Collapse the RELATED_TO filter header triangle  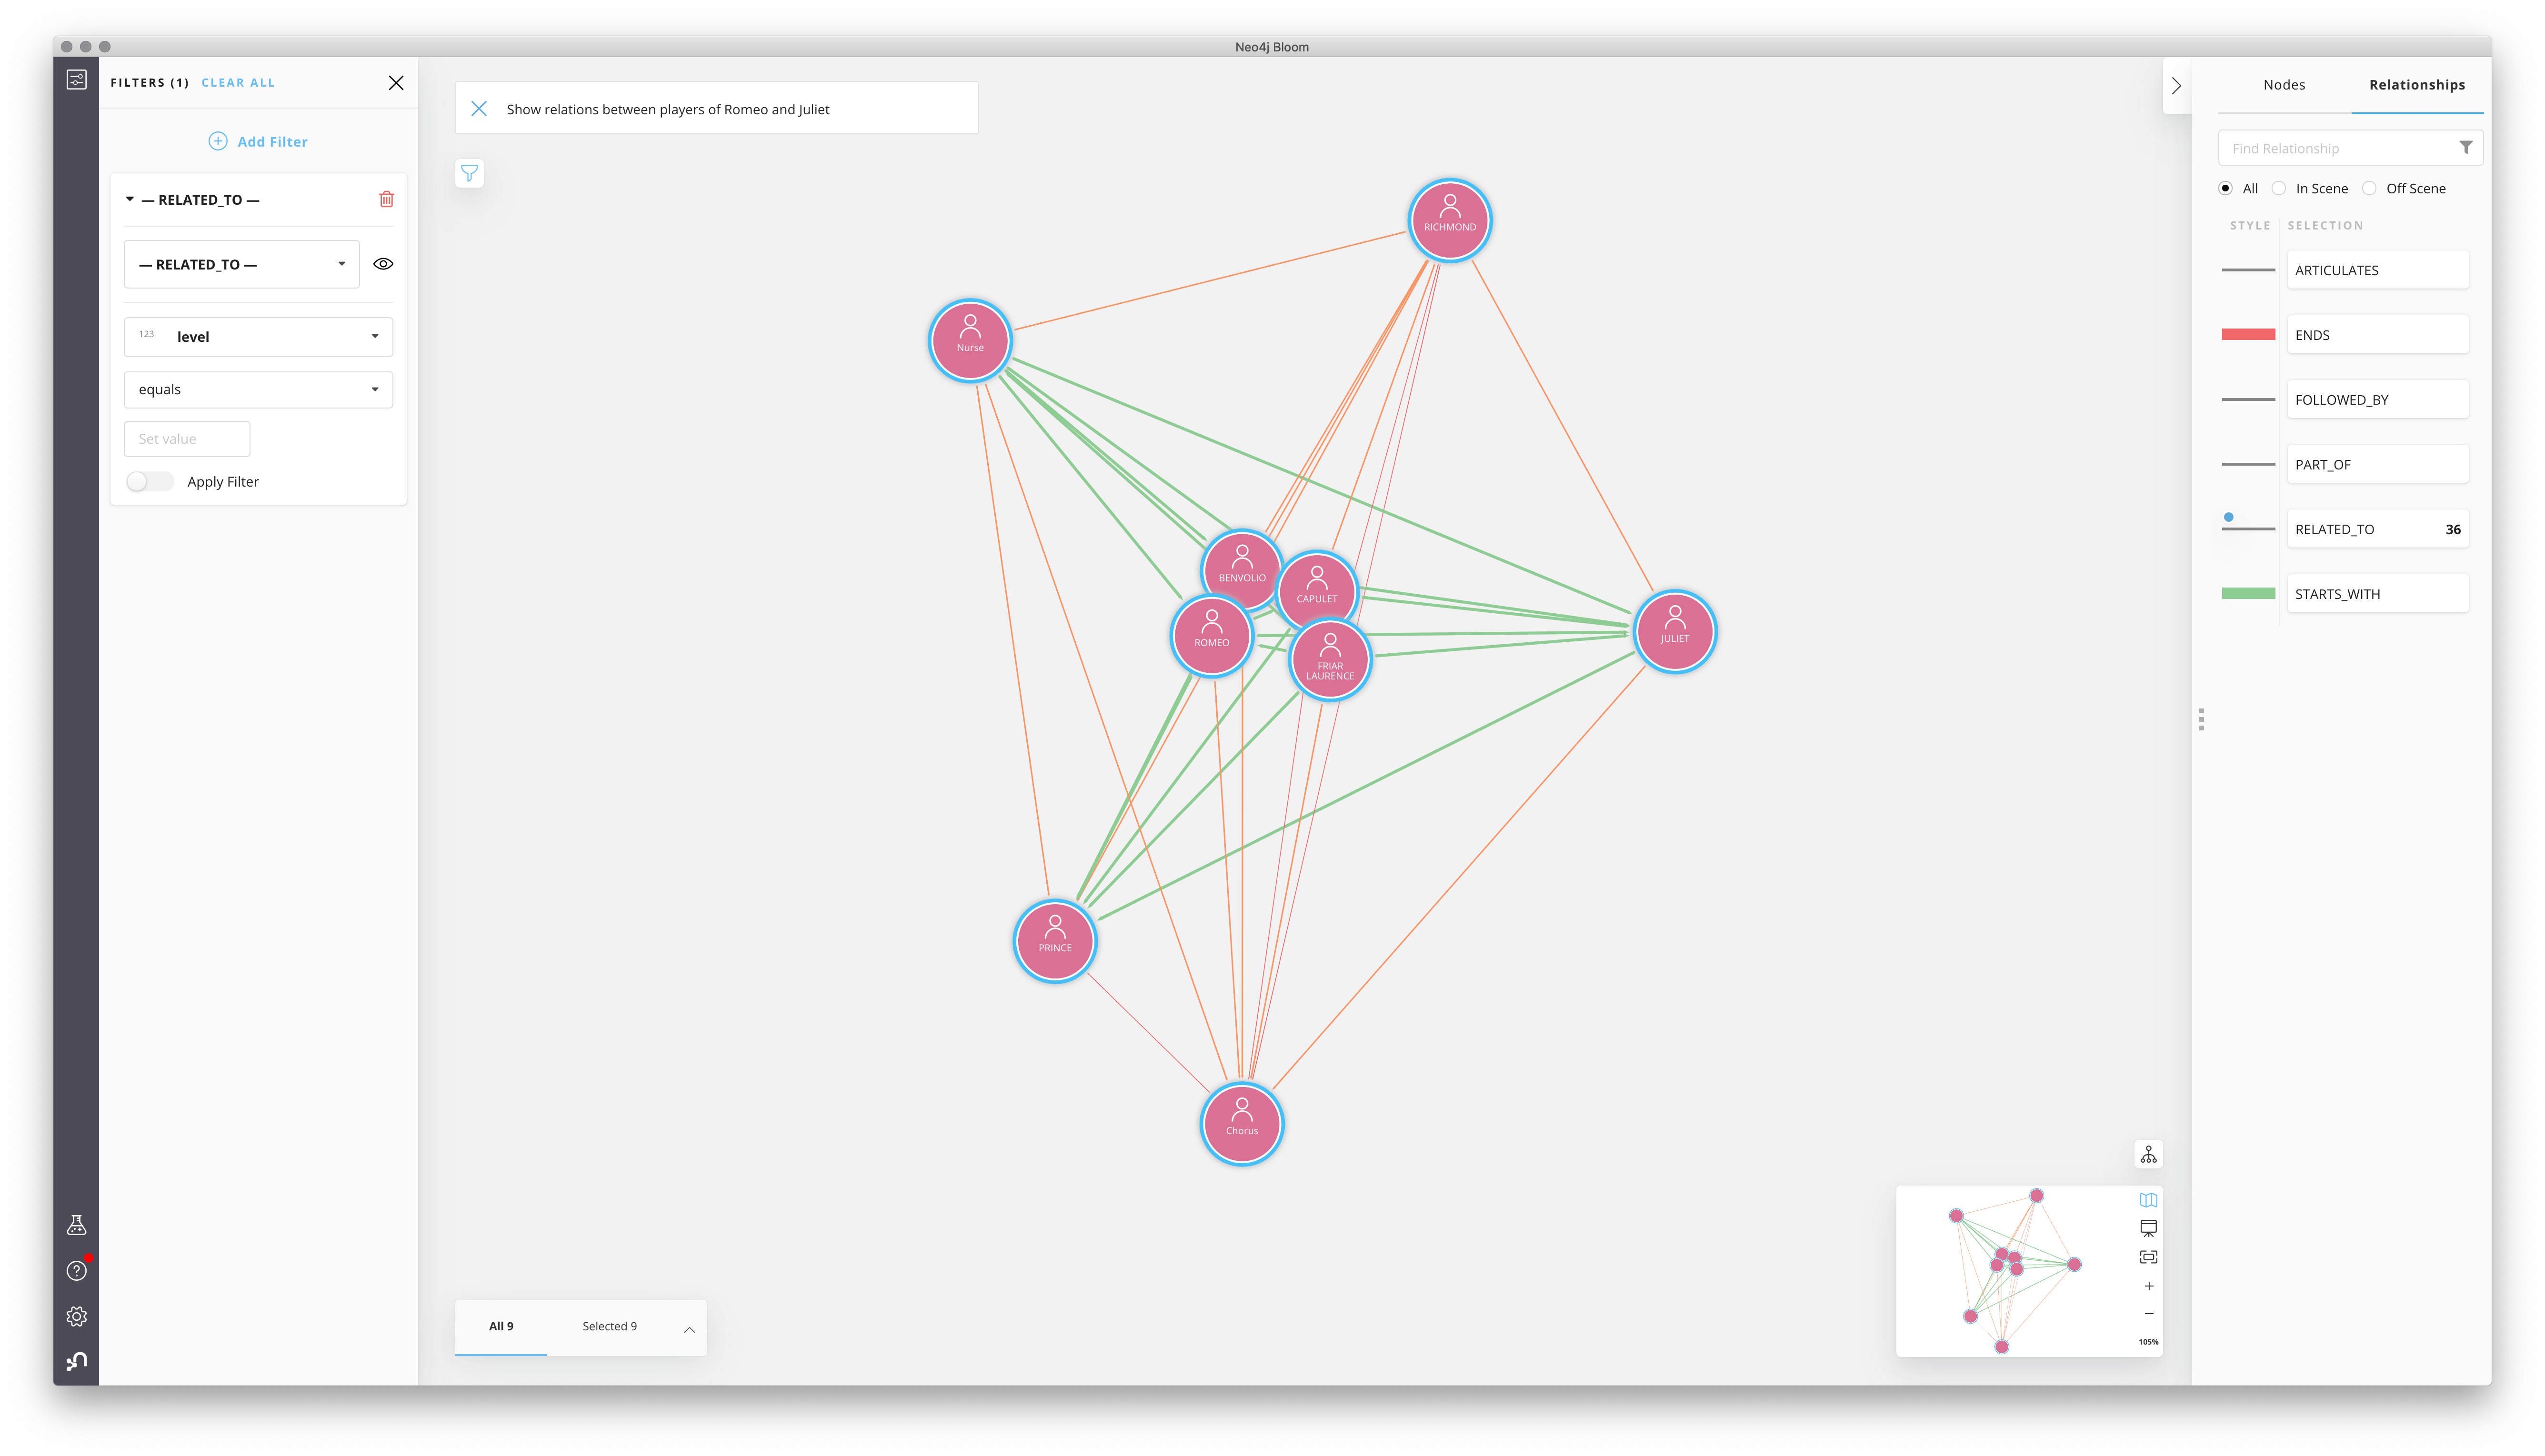pyautogui.click(x=130, y=200)
